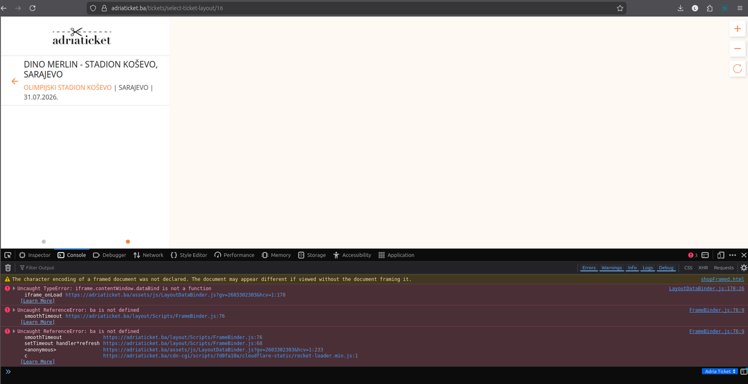Open the rocket-loader.min.js:1 stack link
748x384 pixels.
tap(230, 355)
